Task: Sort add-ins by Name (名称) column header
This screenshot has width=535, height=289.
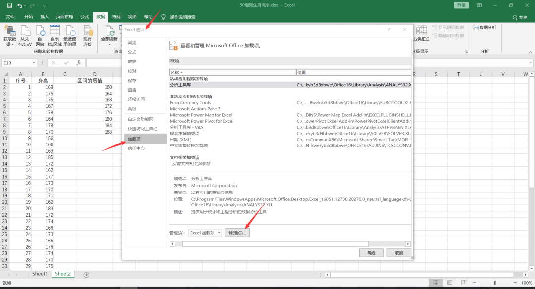Action: [x=233, y=72]
